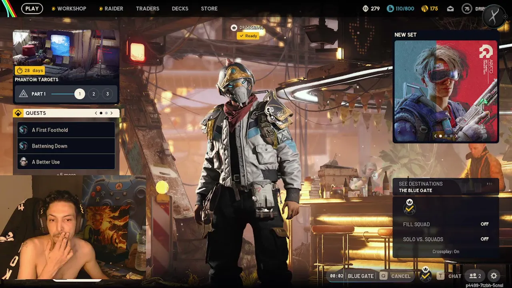Go to next quests page arrow
Screen dimensions: 512x288
click(111, 113)
